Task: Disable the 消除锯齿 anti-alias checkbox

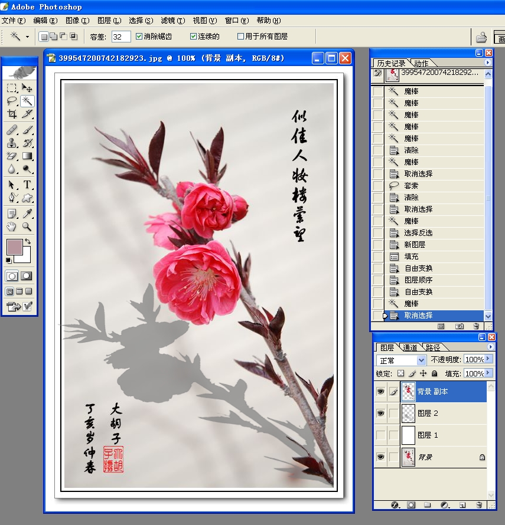Action: point(139,37)
